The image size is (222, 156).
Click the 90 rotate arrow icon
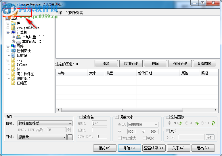click(197, 123)
